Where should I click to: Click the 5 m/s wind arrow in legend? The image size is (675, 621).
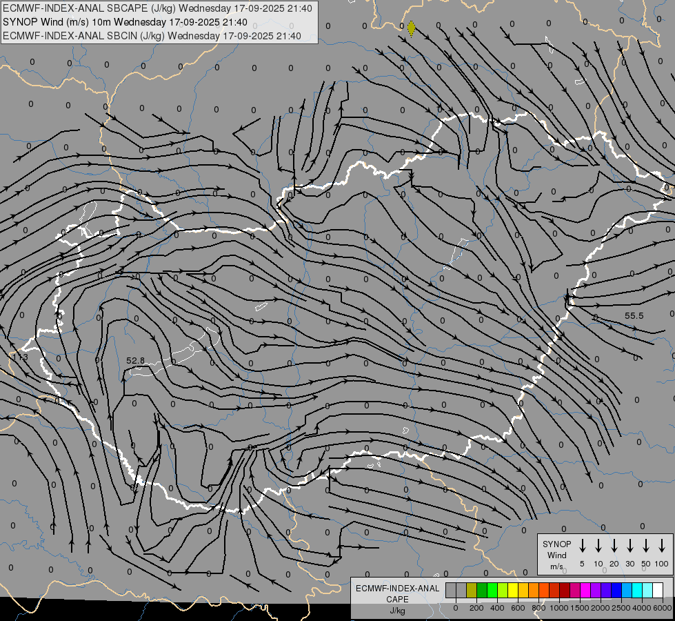click(x=583, y=546)
